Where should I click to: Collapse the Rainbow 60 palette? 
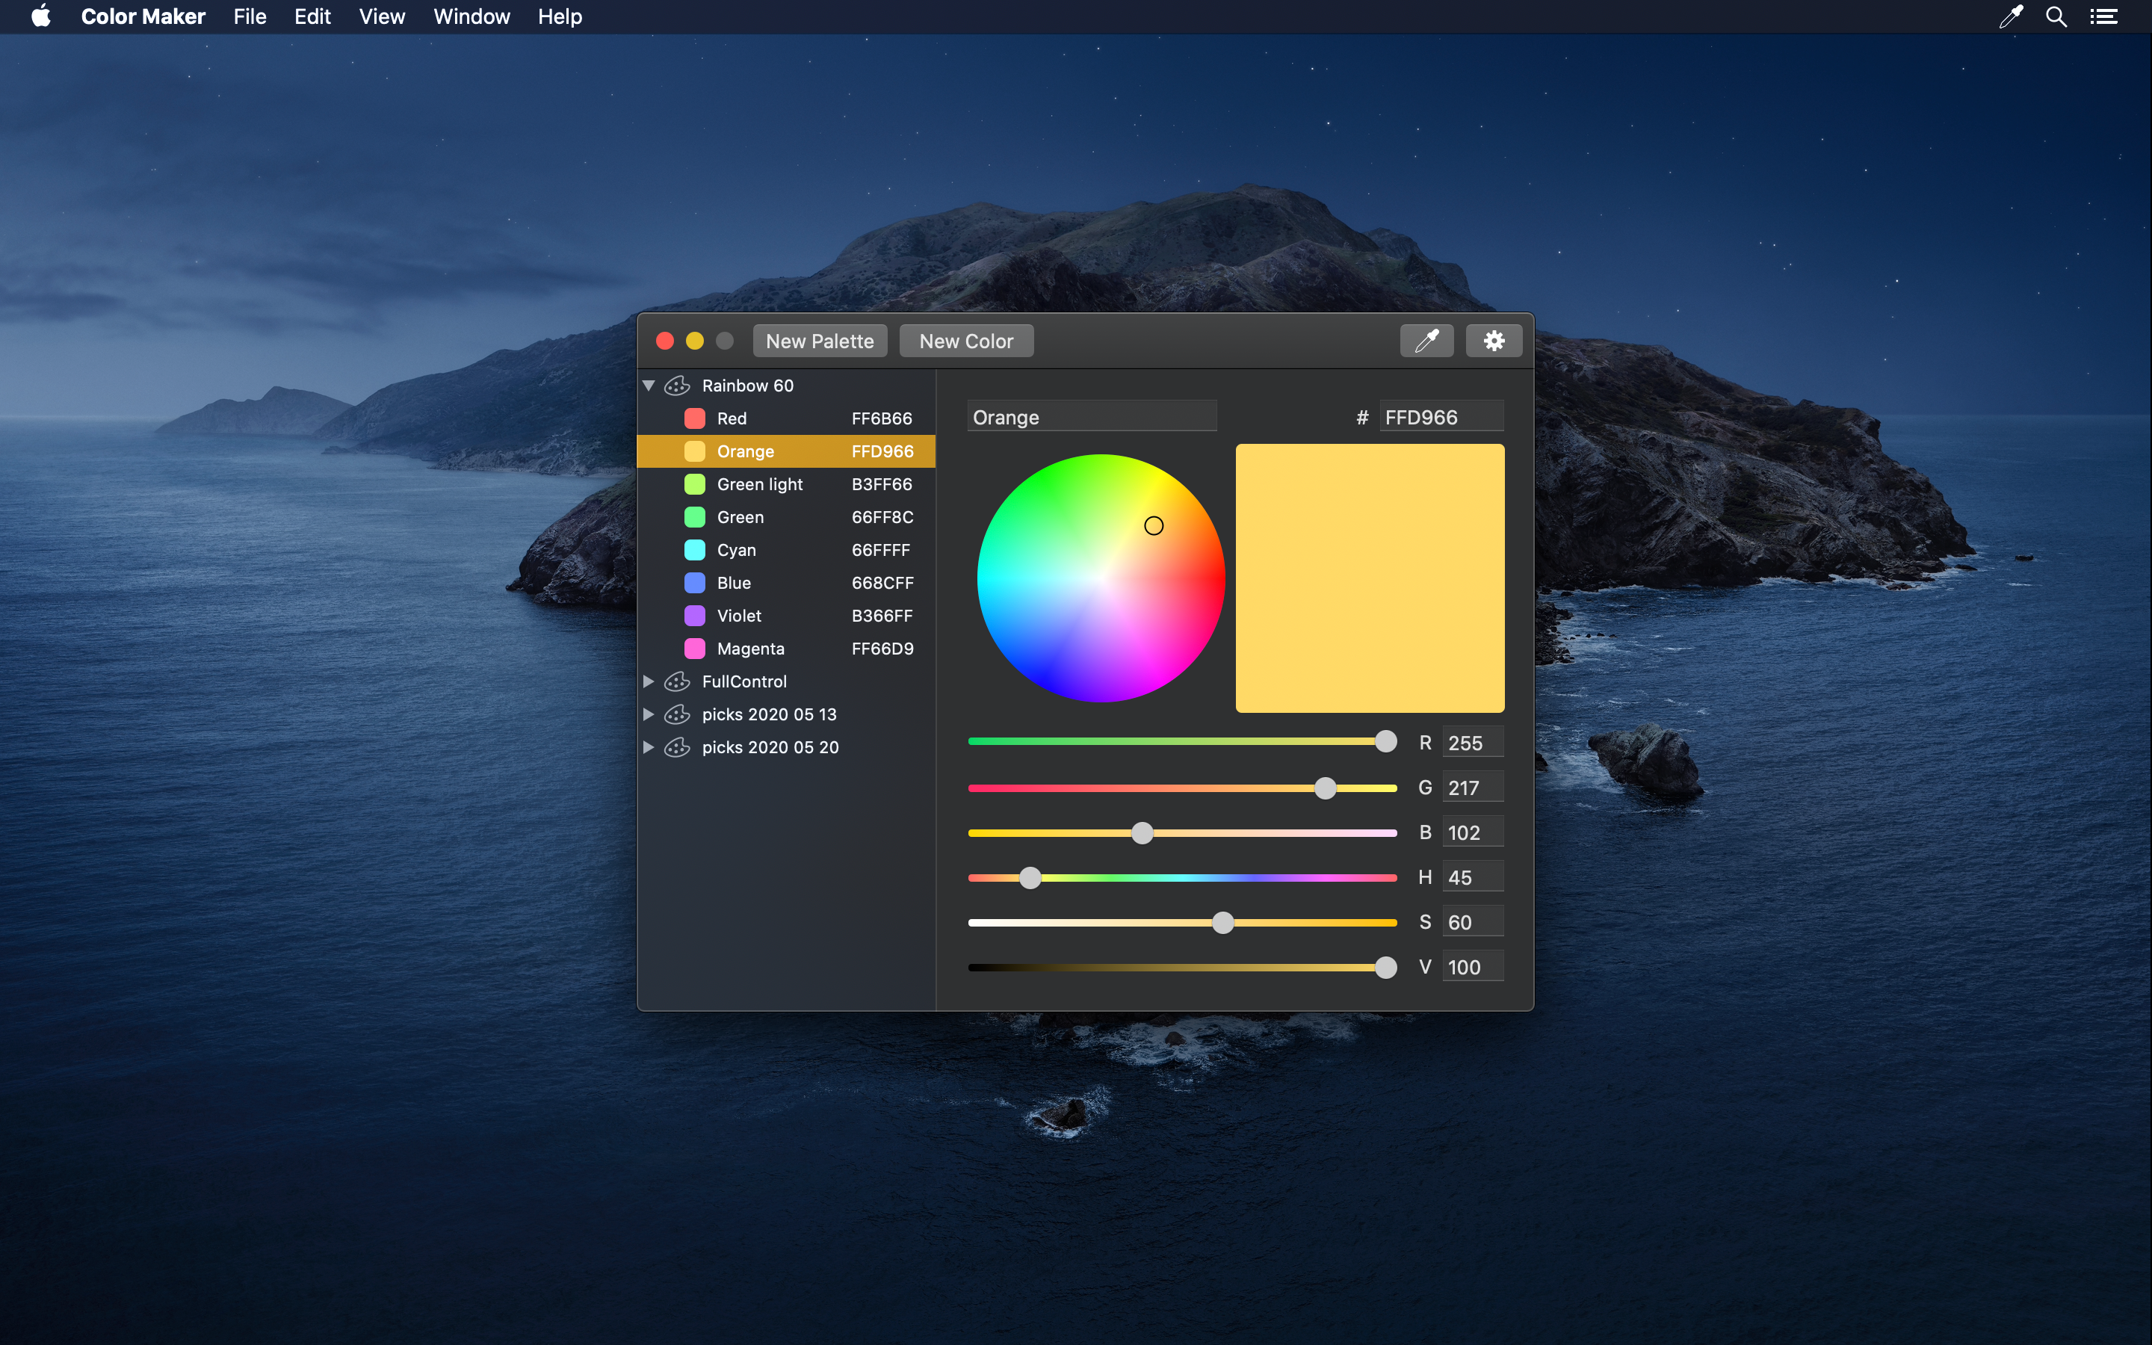tap(649, 385)
